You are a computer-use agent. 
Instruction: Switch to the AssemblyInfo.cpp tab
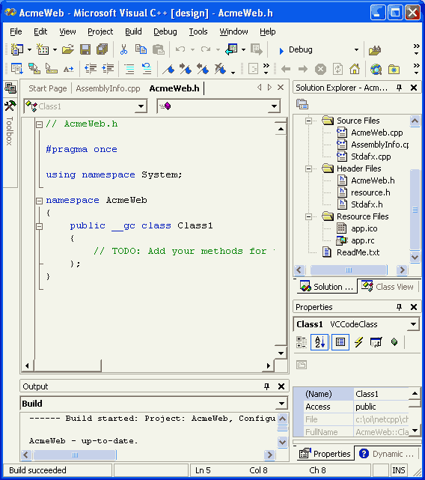[108, 88]
